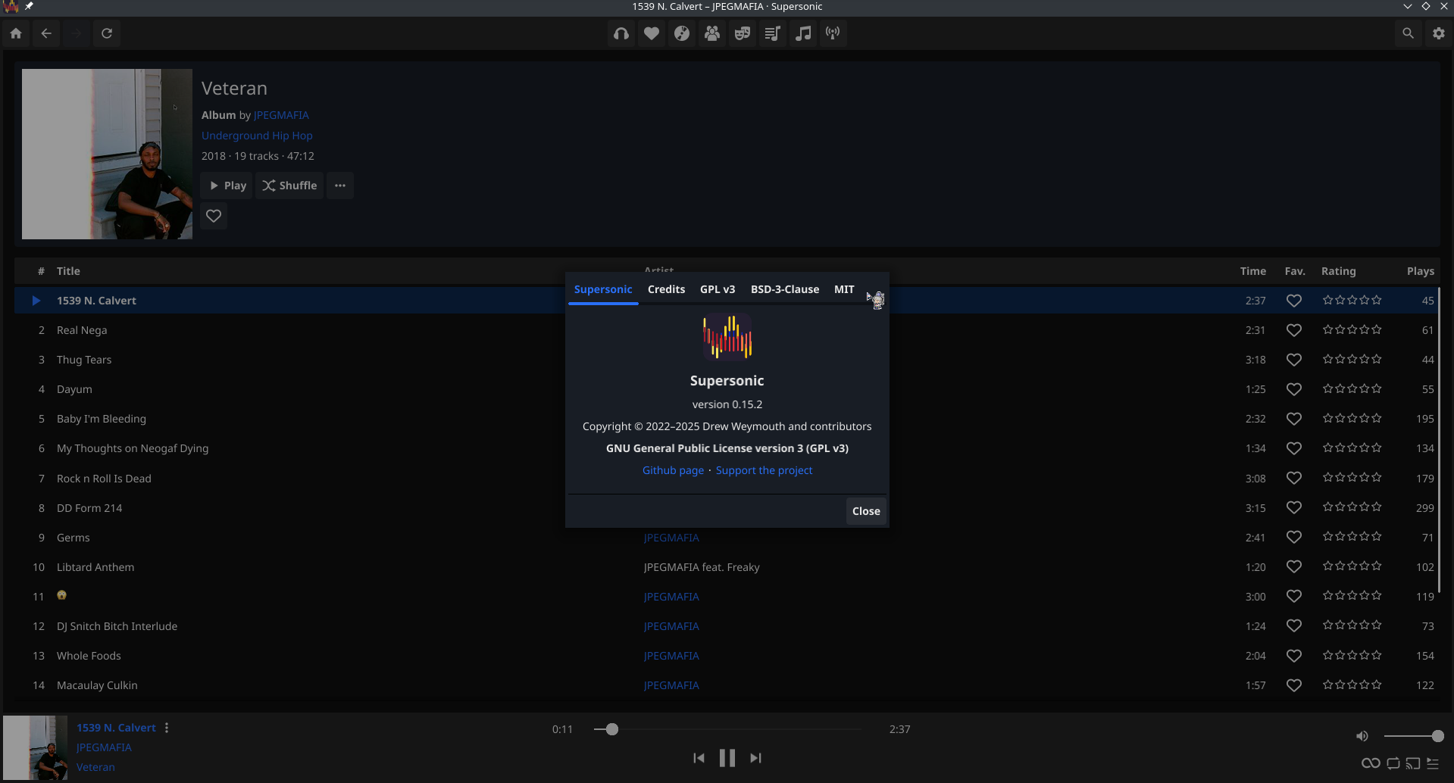Toggle autoplay infinity icon
Screen dimensions: 1454x783
[1371, 763]
